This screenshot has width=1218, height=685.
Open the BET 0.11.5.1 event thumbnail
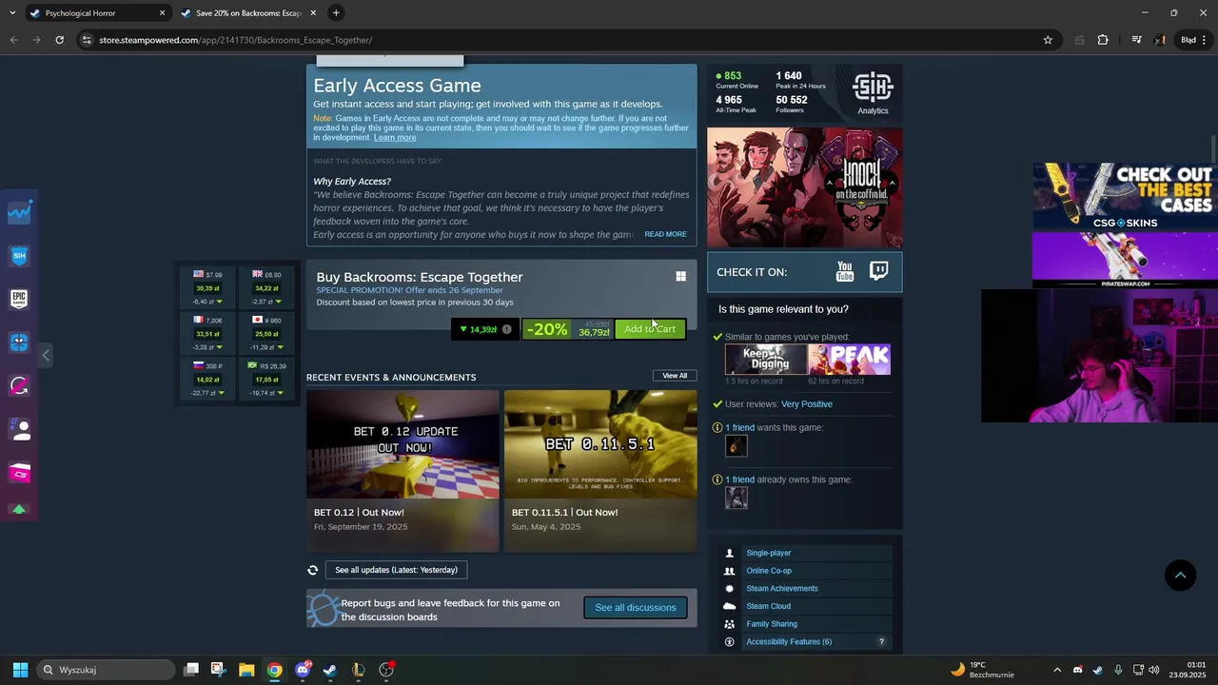pos(600,444)
